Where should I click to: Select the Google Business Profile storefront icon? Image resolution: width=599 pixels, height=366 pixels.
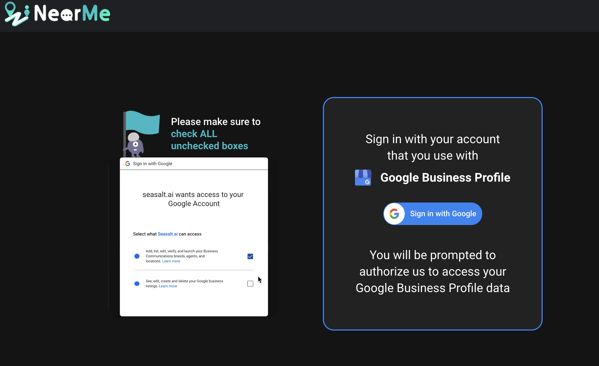(363, 178)
